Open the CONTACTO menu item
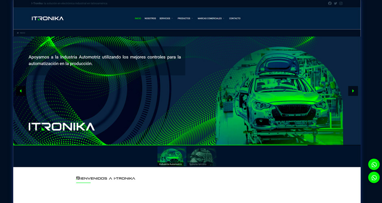The height and width of the screenshot is (203, 382). pyautogui.click(x=234, y=19)
